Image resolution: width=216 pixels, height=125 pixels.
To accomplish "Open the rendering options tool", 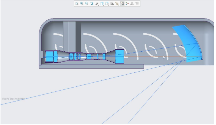I will coord(97,4).
